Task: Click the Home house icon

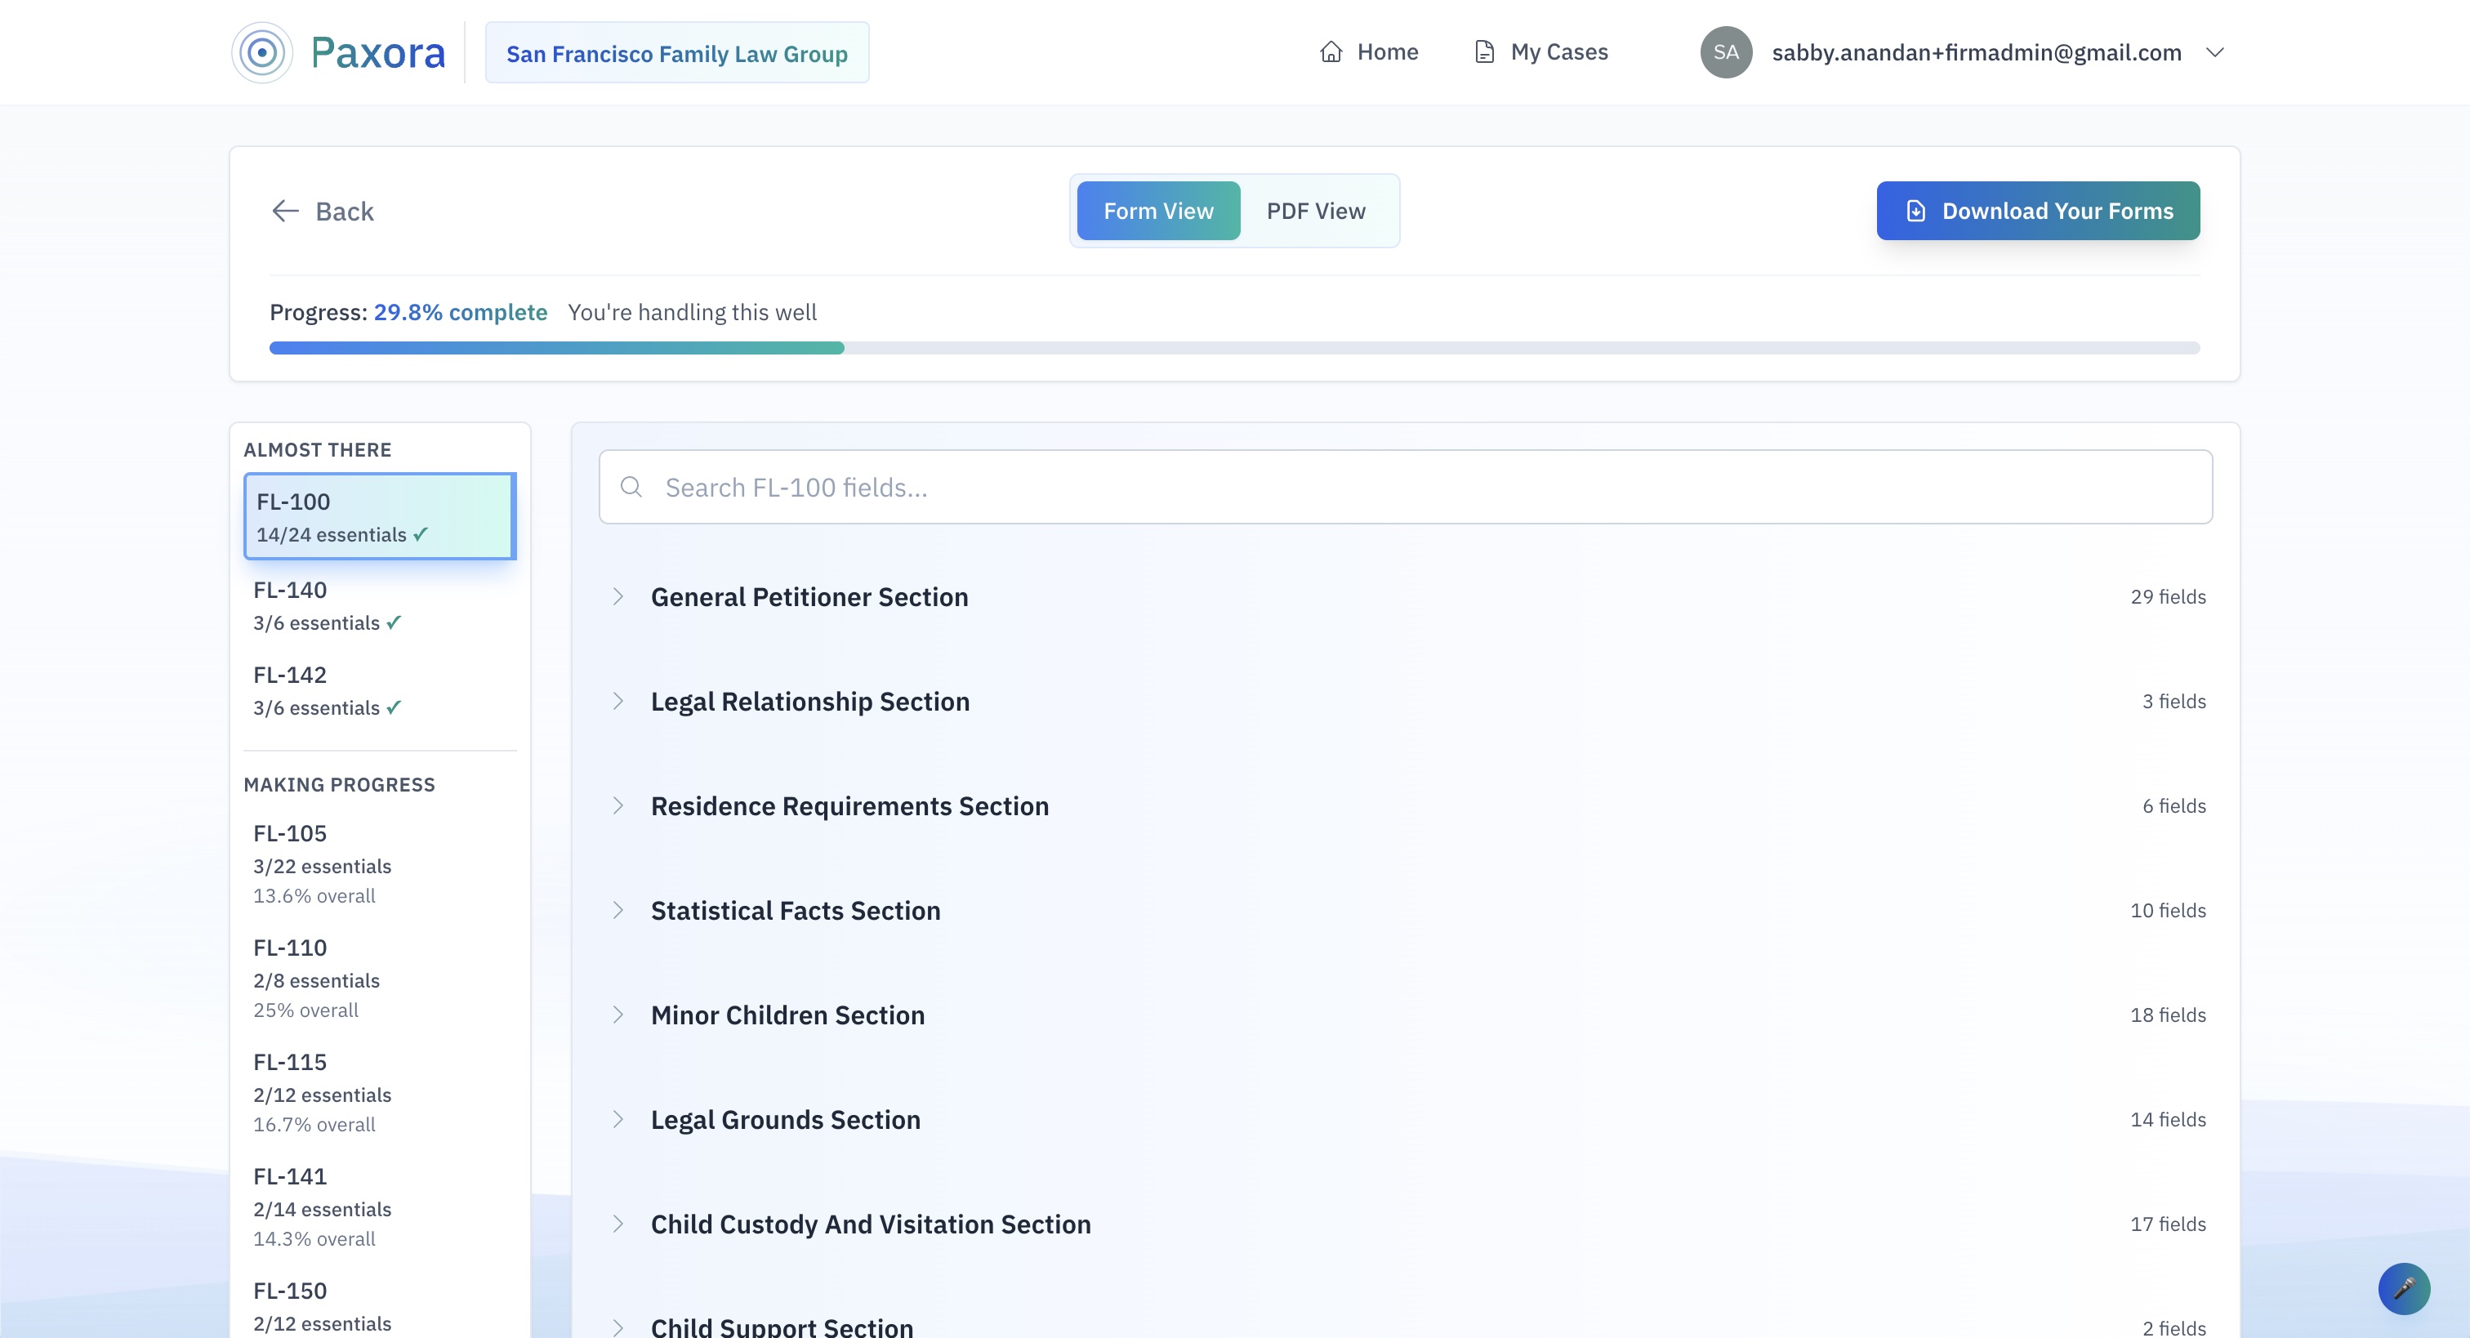Action: point(1331,51)
